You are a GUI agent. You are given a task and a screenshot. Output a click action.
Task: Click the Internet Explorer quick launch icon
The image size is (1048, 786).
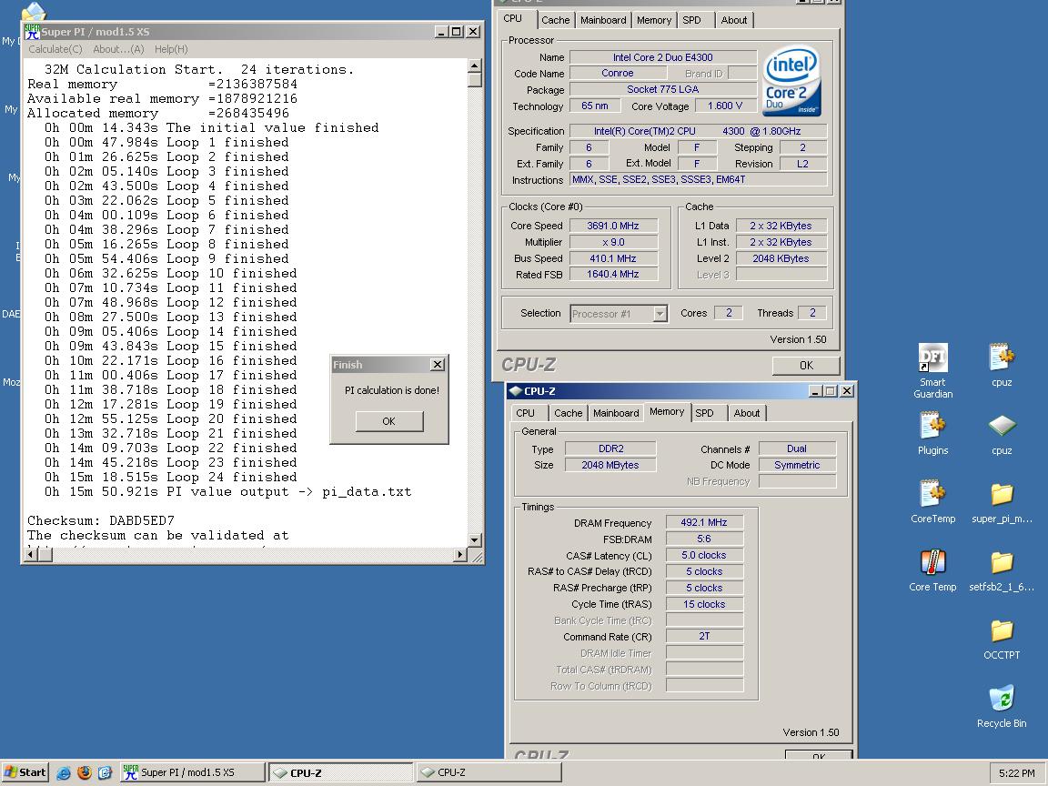pos(64,772)
